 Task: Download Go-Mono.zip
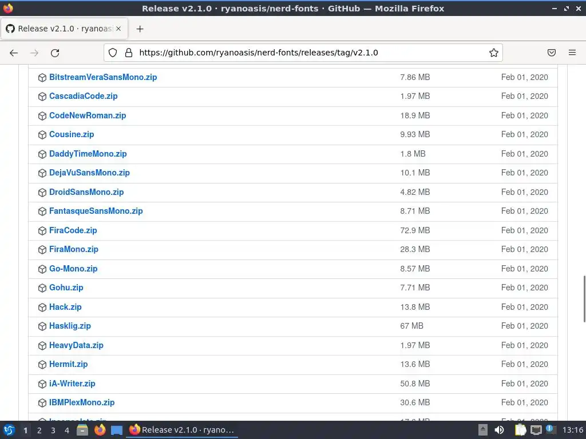point(73,269)
